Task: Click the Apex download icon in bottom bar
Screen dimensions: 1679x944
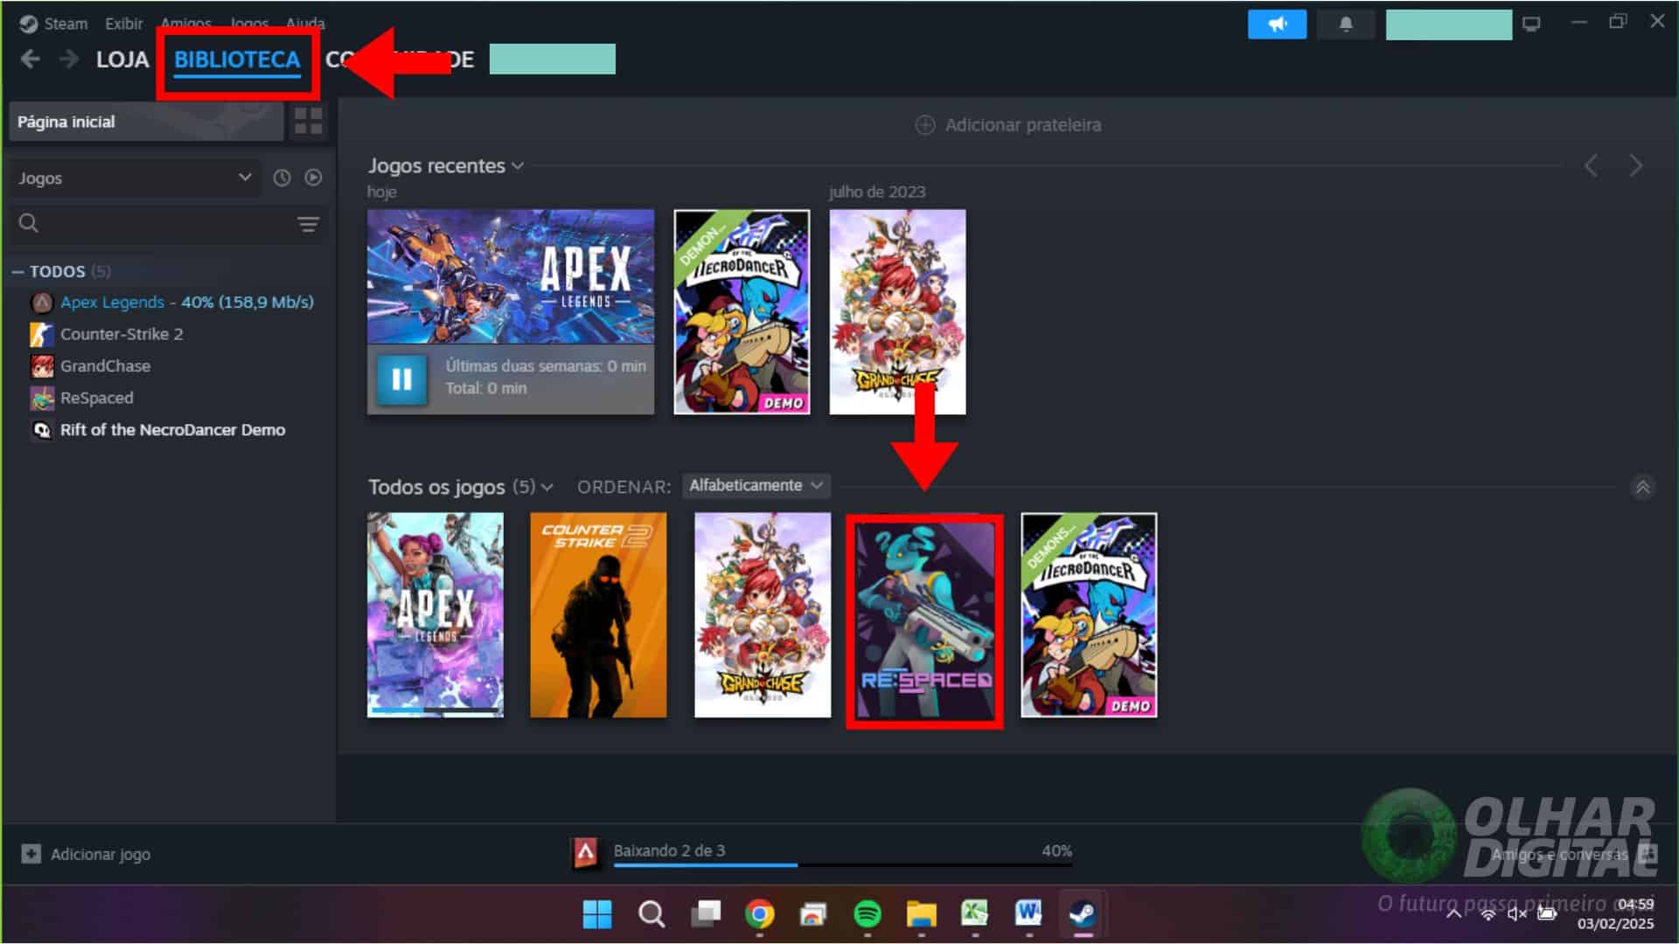Action: click(x=585, y=852)
